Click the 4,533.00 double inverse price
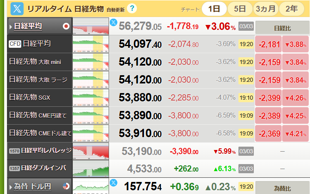 click(144, 169)
